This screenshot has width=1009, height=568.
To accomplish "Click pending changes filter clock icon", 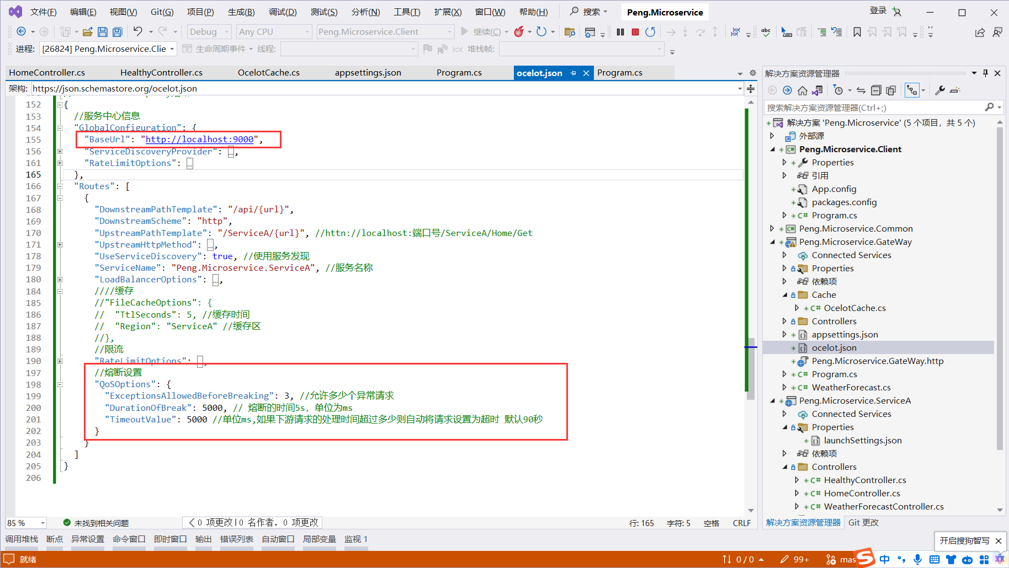I will pos(838,90).
